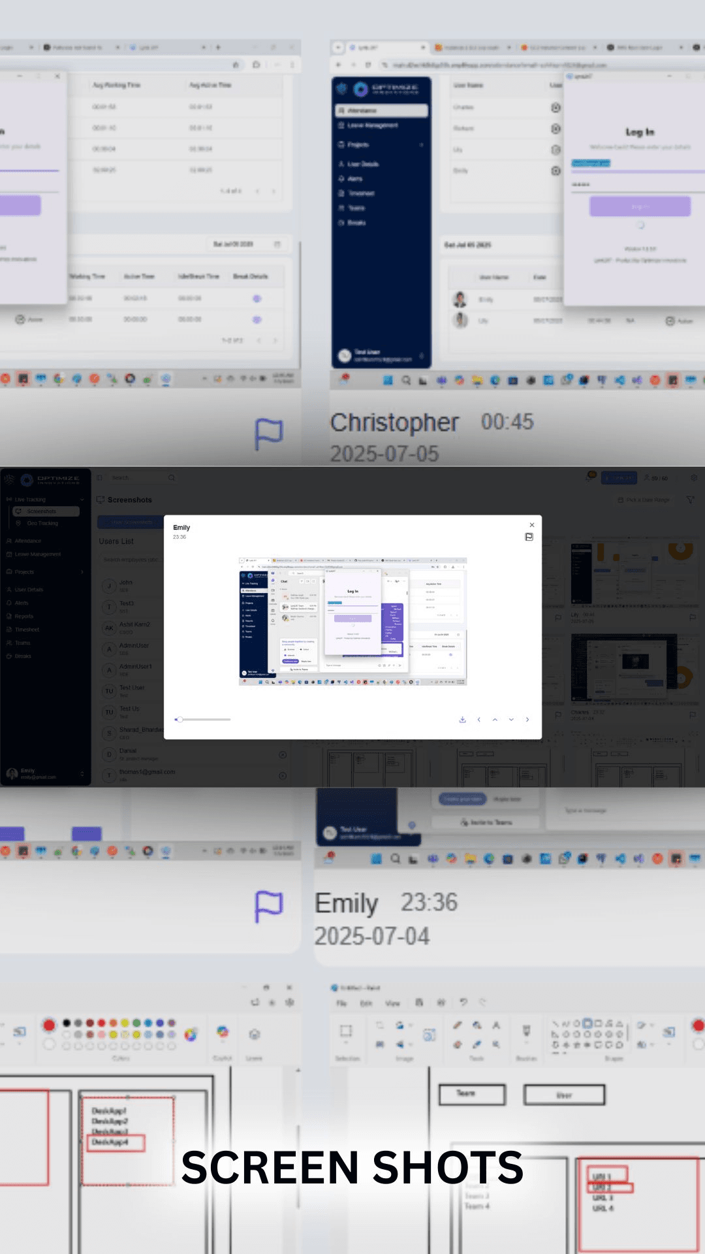Flag the screenshot in Emily's preview popup
The width and height of the screenshot is (705, 1254).
[529, 537]
